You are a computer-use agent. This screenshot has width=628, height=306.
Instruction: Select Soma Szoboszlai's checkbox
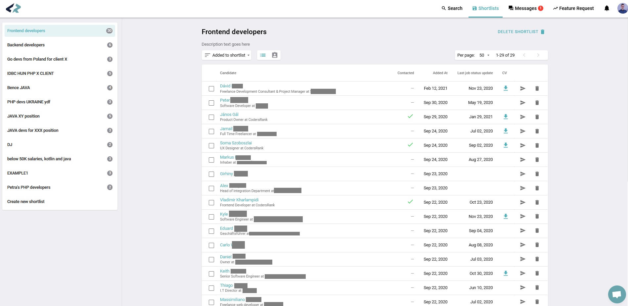pyautogui.click(x=211, y=146)
